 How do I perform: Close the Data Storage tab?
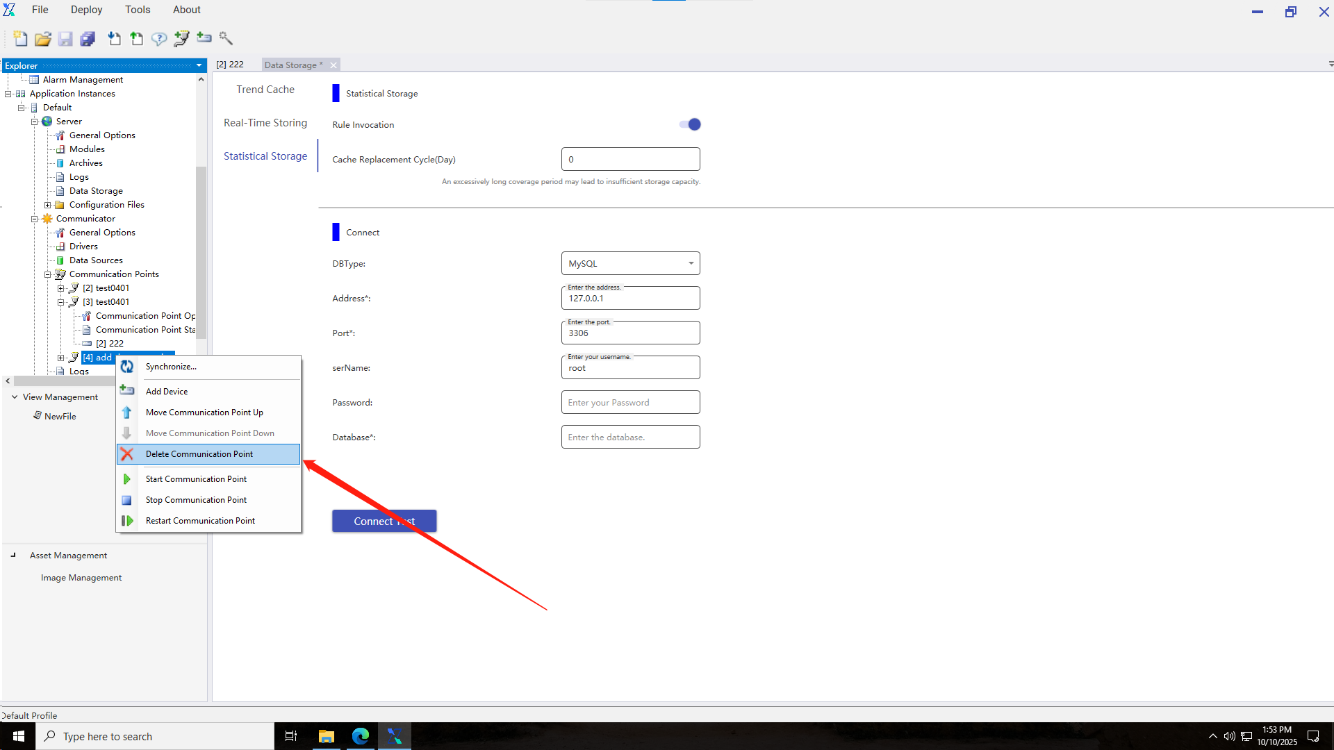(x=333, y=65)
